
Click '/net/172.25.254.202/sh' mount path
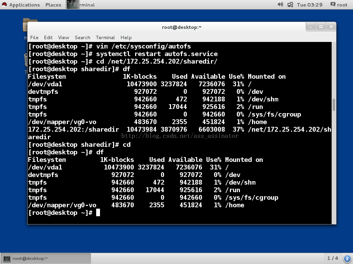(x=290, y=130)
